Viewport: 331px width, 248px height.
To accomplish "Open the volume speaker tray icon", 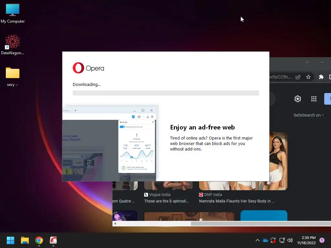I will coord(290,240).
